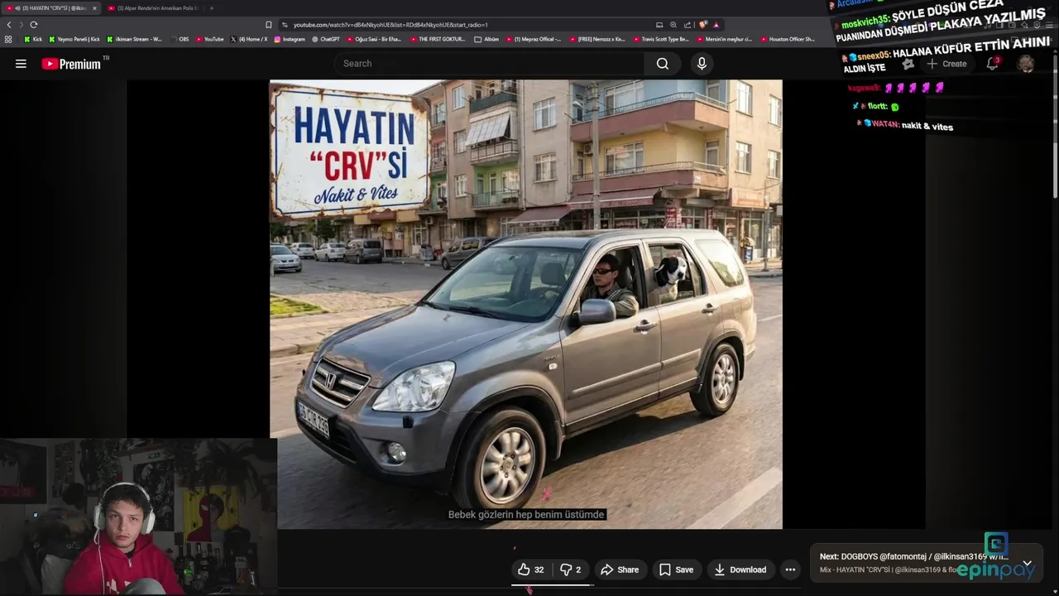Open the zoom magnifier in the address bar
Screen dimensions: 1059x596
click(673, 25)
